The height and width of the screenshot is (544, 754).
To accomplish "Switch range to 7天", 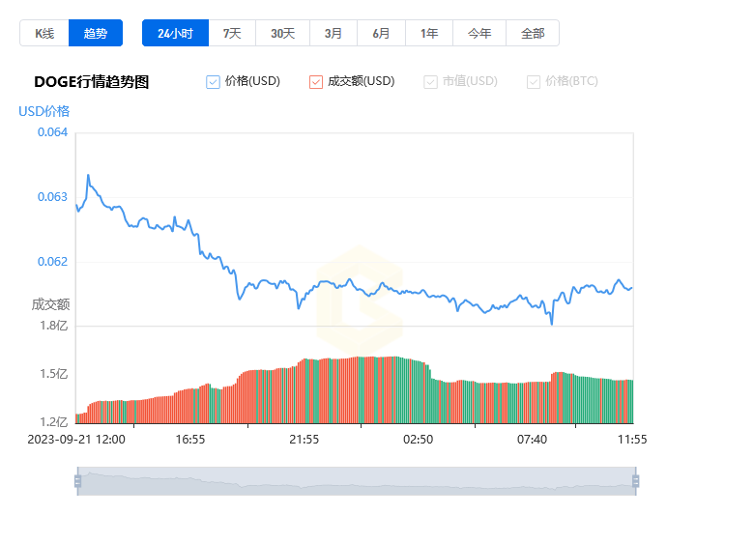I will 232,33.
